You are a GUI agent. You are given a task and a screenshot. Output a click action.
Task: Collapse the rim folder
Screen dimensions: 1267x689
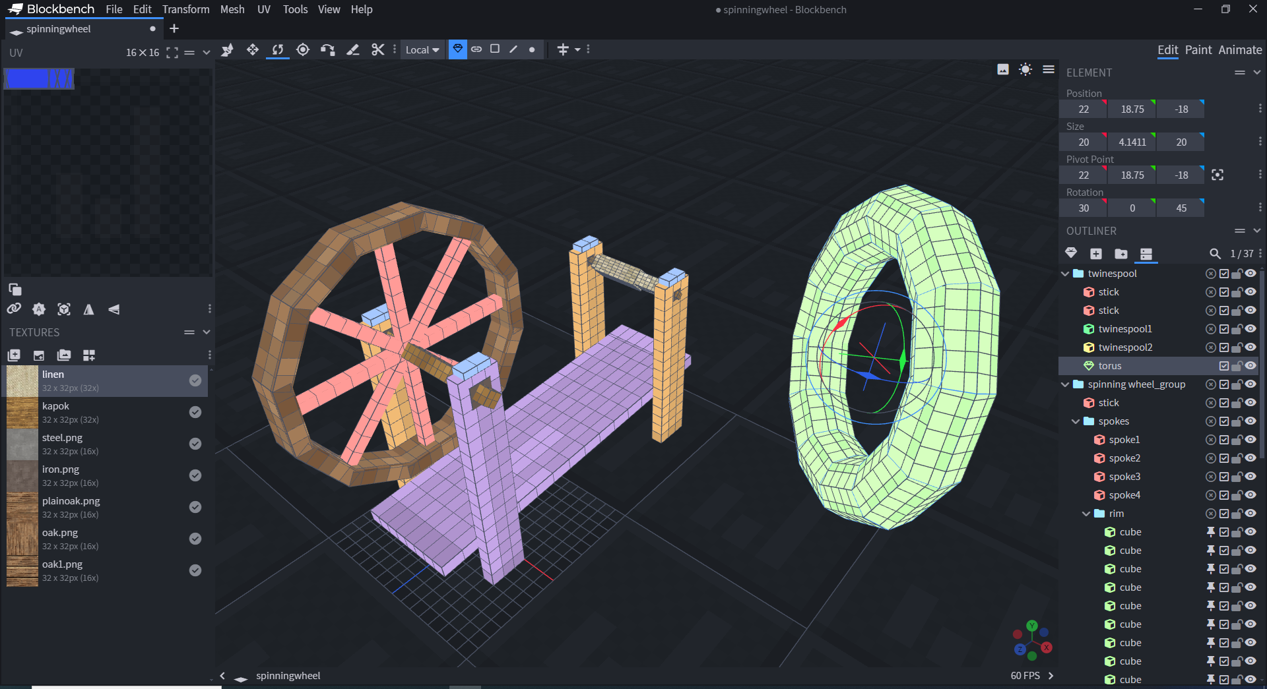[x=1086, y=514]
